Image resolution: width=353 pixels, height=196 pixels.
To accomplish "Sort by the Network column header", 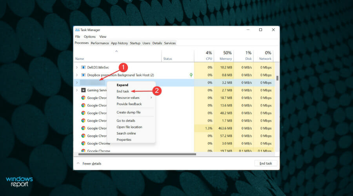I will (265, 59).
